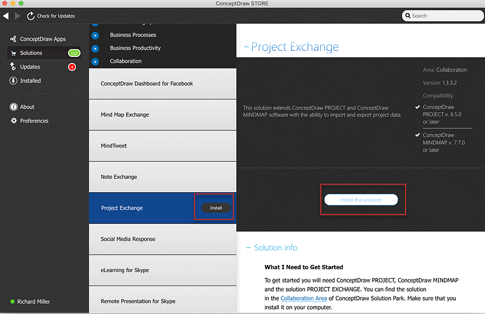Image resolution: width=485 pixels, height=314 pixels.
Task: Click the About info icon
Action: pos(13,107)
